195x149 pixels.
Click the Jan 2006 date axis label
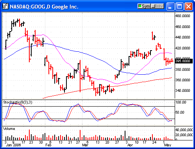13,145
